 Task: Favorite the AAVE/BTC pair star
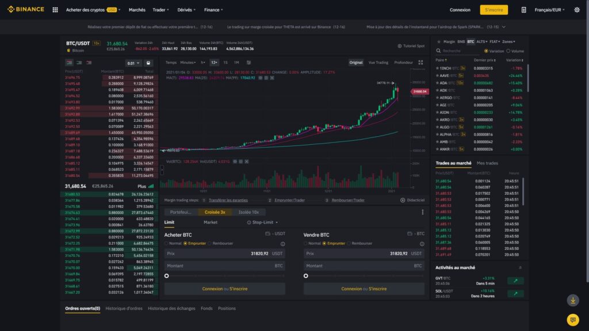(x=437, y=75)
